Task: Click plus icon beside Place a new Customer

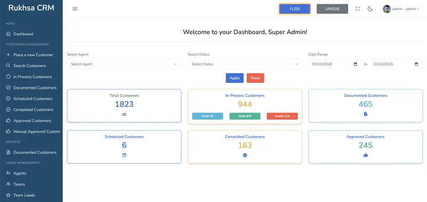Action: point(8,55)
